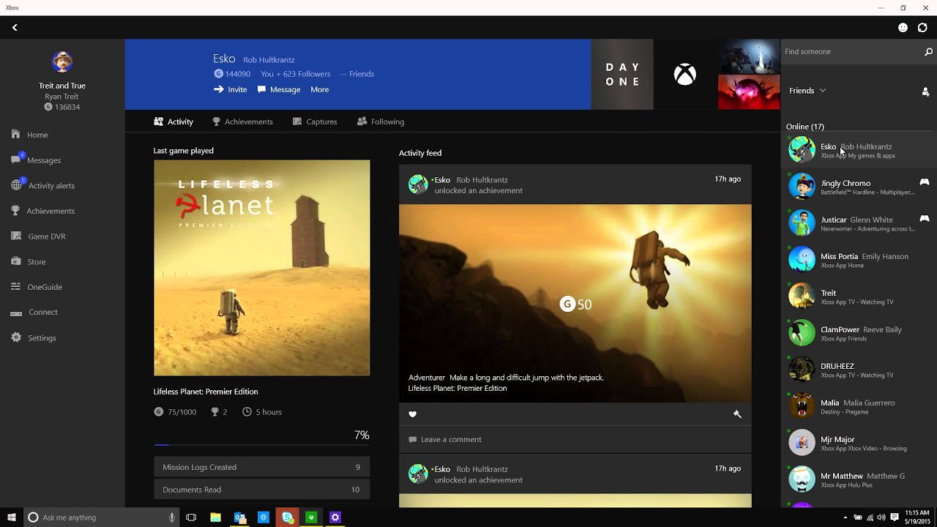Open Game DVR in the sidebar
This screenshot has height=527, width=937.
(38, 236)
